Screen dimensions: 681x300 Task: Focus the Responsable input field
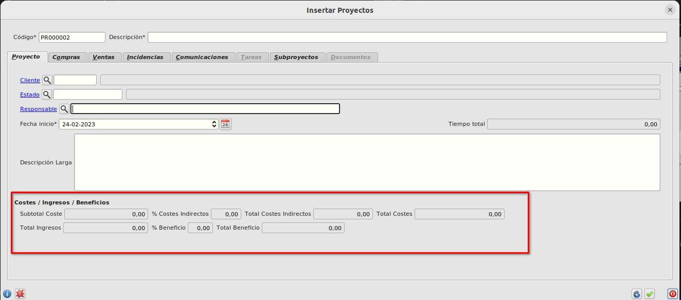click(205, 109)
